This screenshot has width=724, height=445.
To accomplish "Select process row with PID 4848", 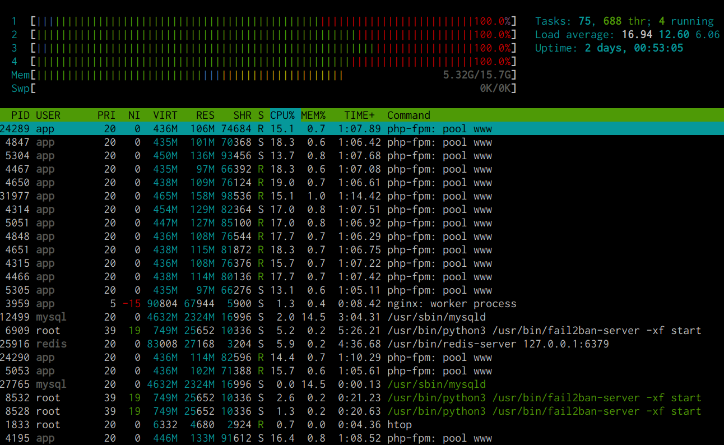I will 362,237.
